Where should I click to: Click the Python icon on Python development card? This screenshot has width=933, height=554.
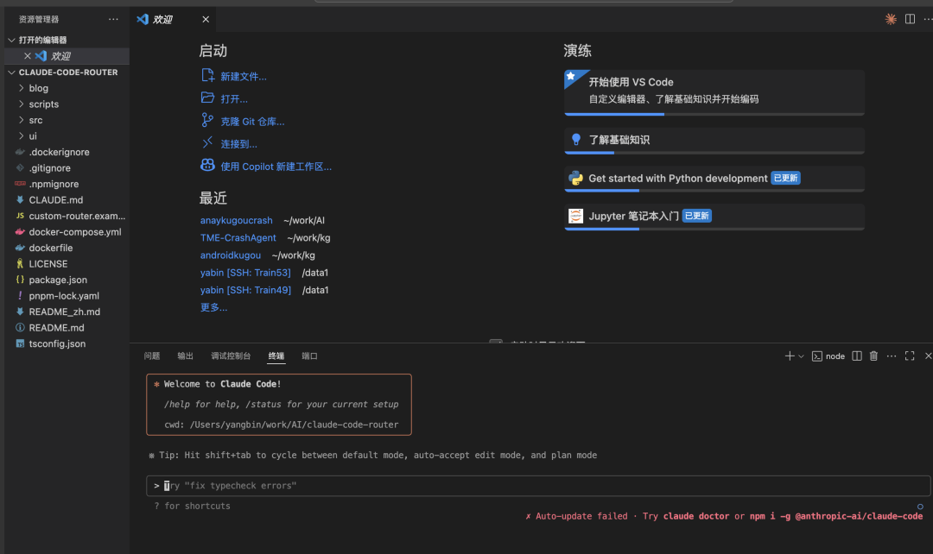[575, 178]
